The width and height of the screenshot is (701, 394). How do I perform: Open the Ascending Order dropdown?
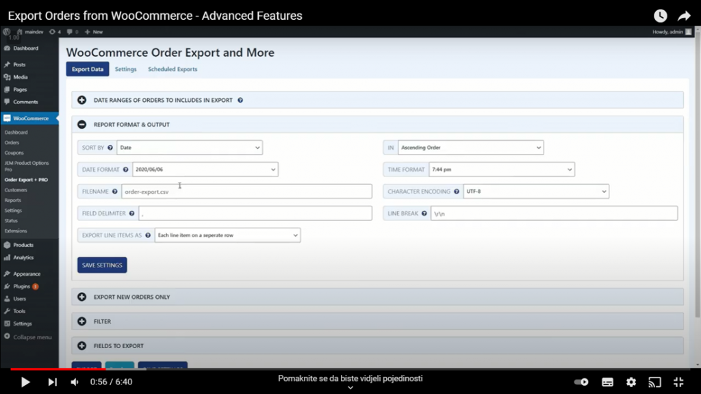tap(471, 148)
